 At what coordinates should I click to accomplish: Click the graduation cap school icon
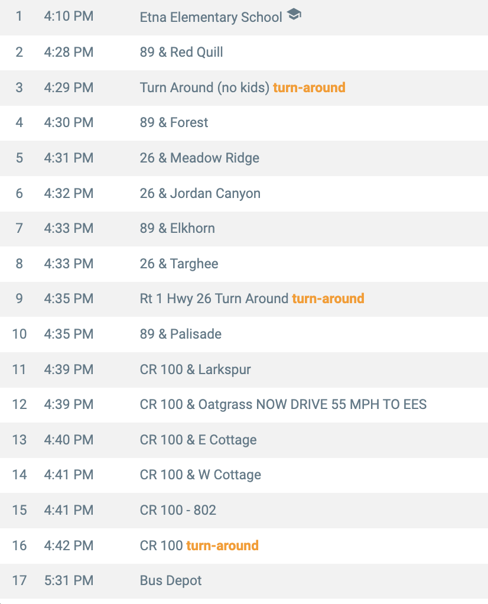[x=294, y=16]
